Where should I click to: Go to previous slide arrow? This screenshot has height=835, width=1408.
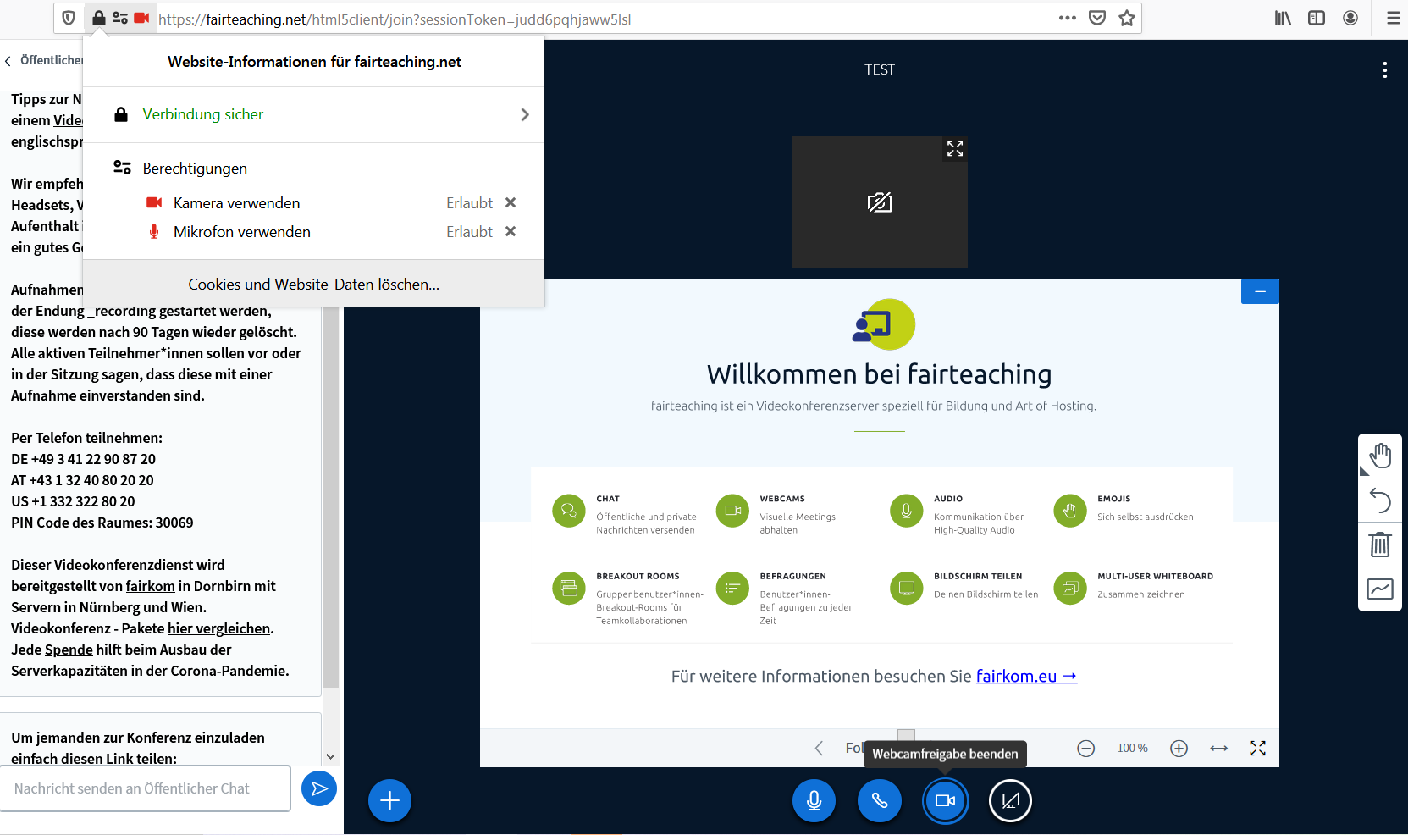coord(819,748)
